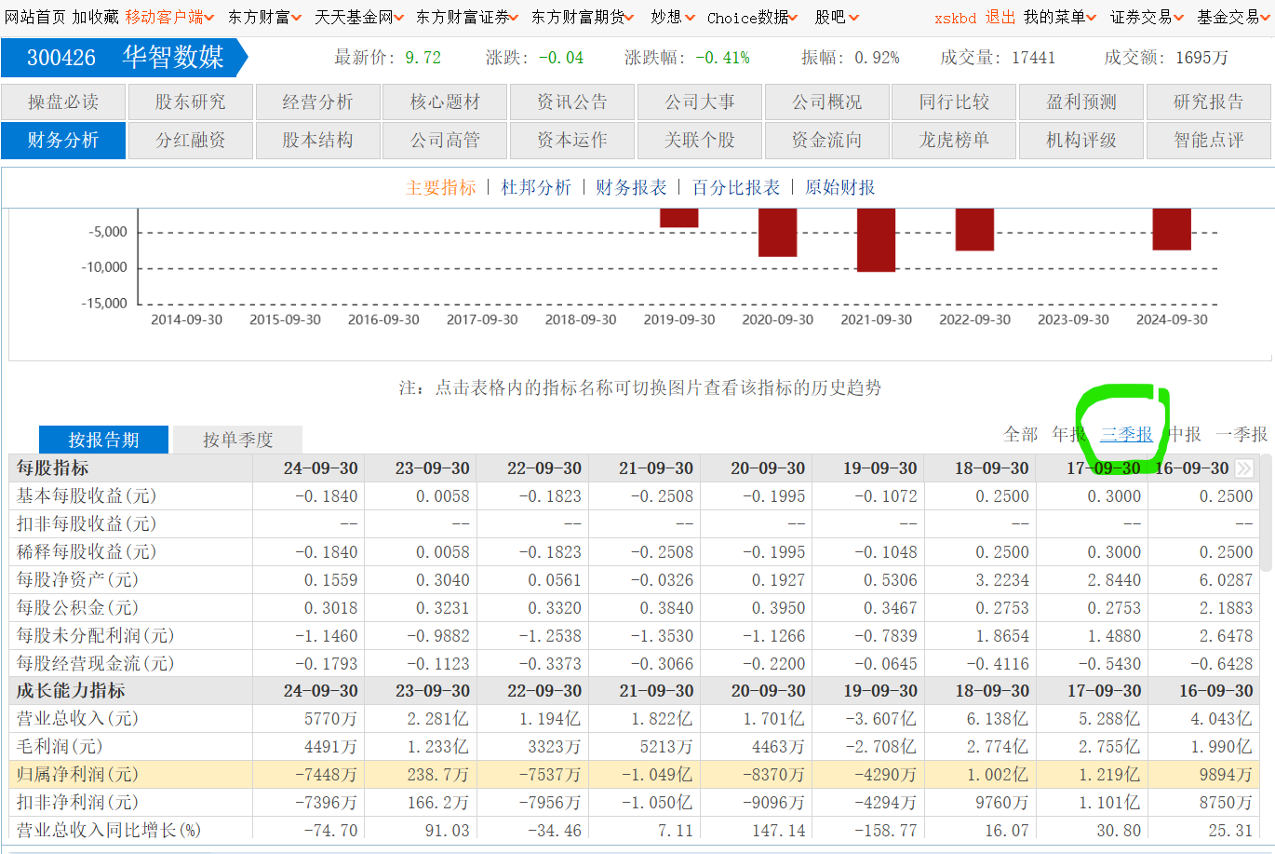Screen dimensions: 1275x854
Task: Expand the 东方财富 top menu dropdown
Action: 264,17
